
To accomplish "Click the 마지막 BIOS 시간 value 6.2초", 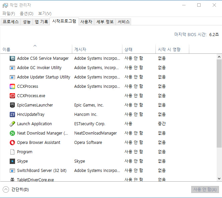I will (214, 34).
